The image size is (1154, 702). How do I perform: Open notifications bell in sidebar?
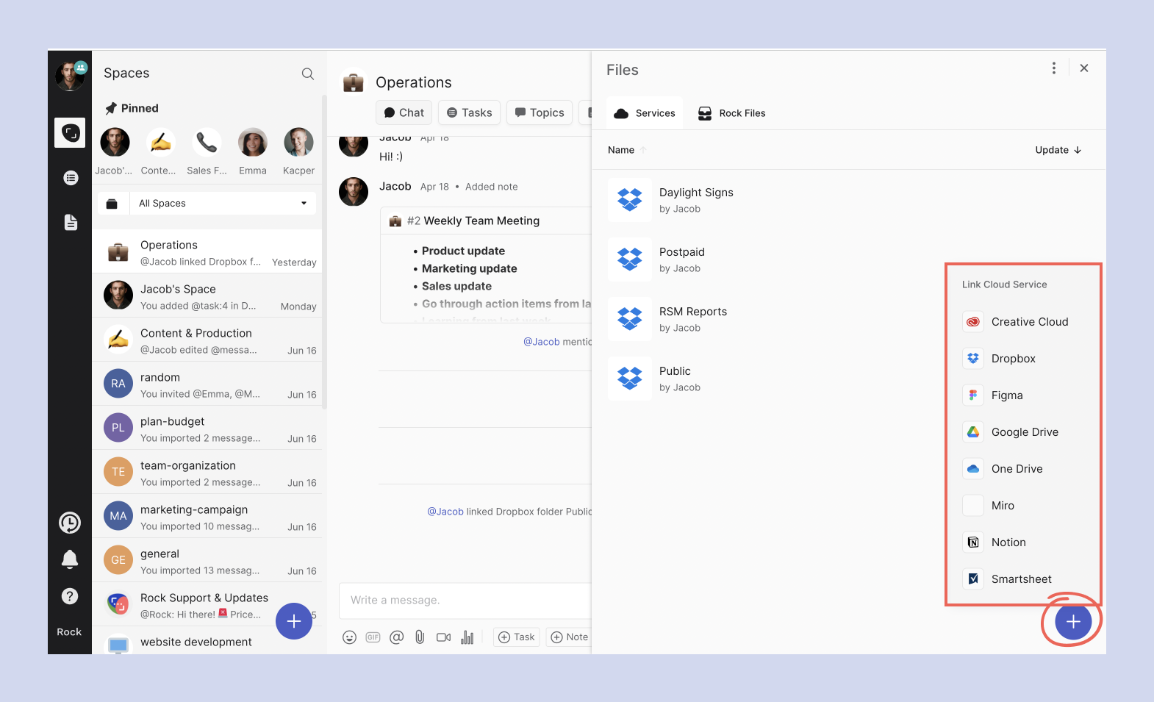pyautogui.click(x=70, y=559)
